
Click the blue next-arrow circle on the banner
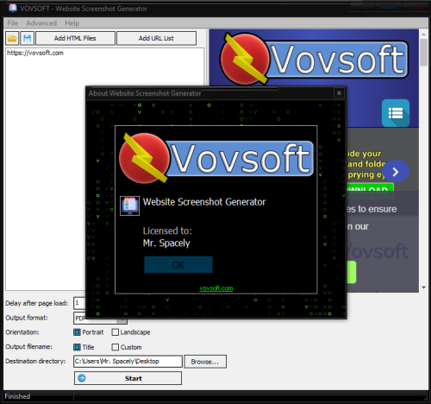(x=396, y=172)
